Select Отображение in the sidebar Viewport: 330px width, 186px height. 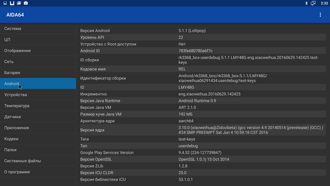click(38, 51)
